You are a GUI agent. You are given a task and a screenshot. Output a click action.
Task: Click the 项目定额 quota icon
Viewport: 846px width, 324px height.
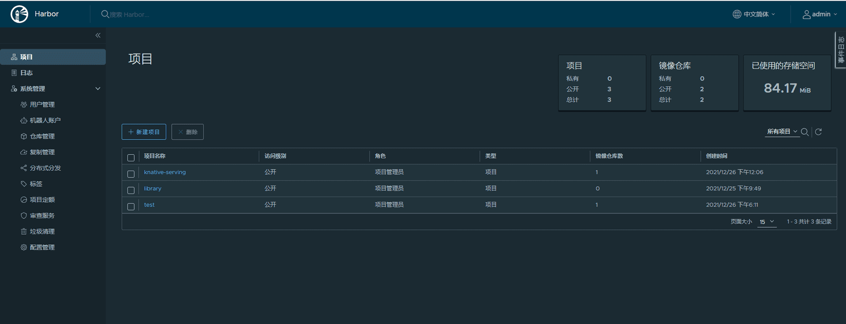[x=24, y=200]
